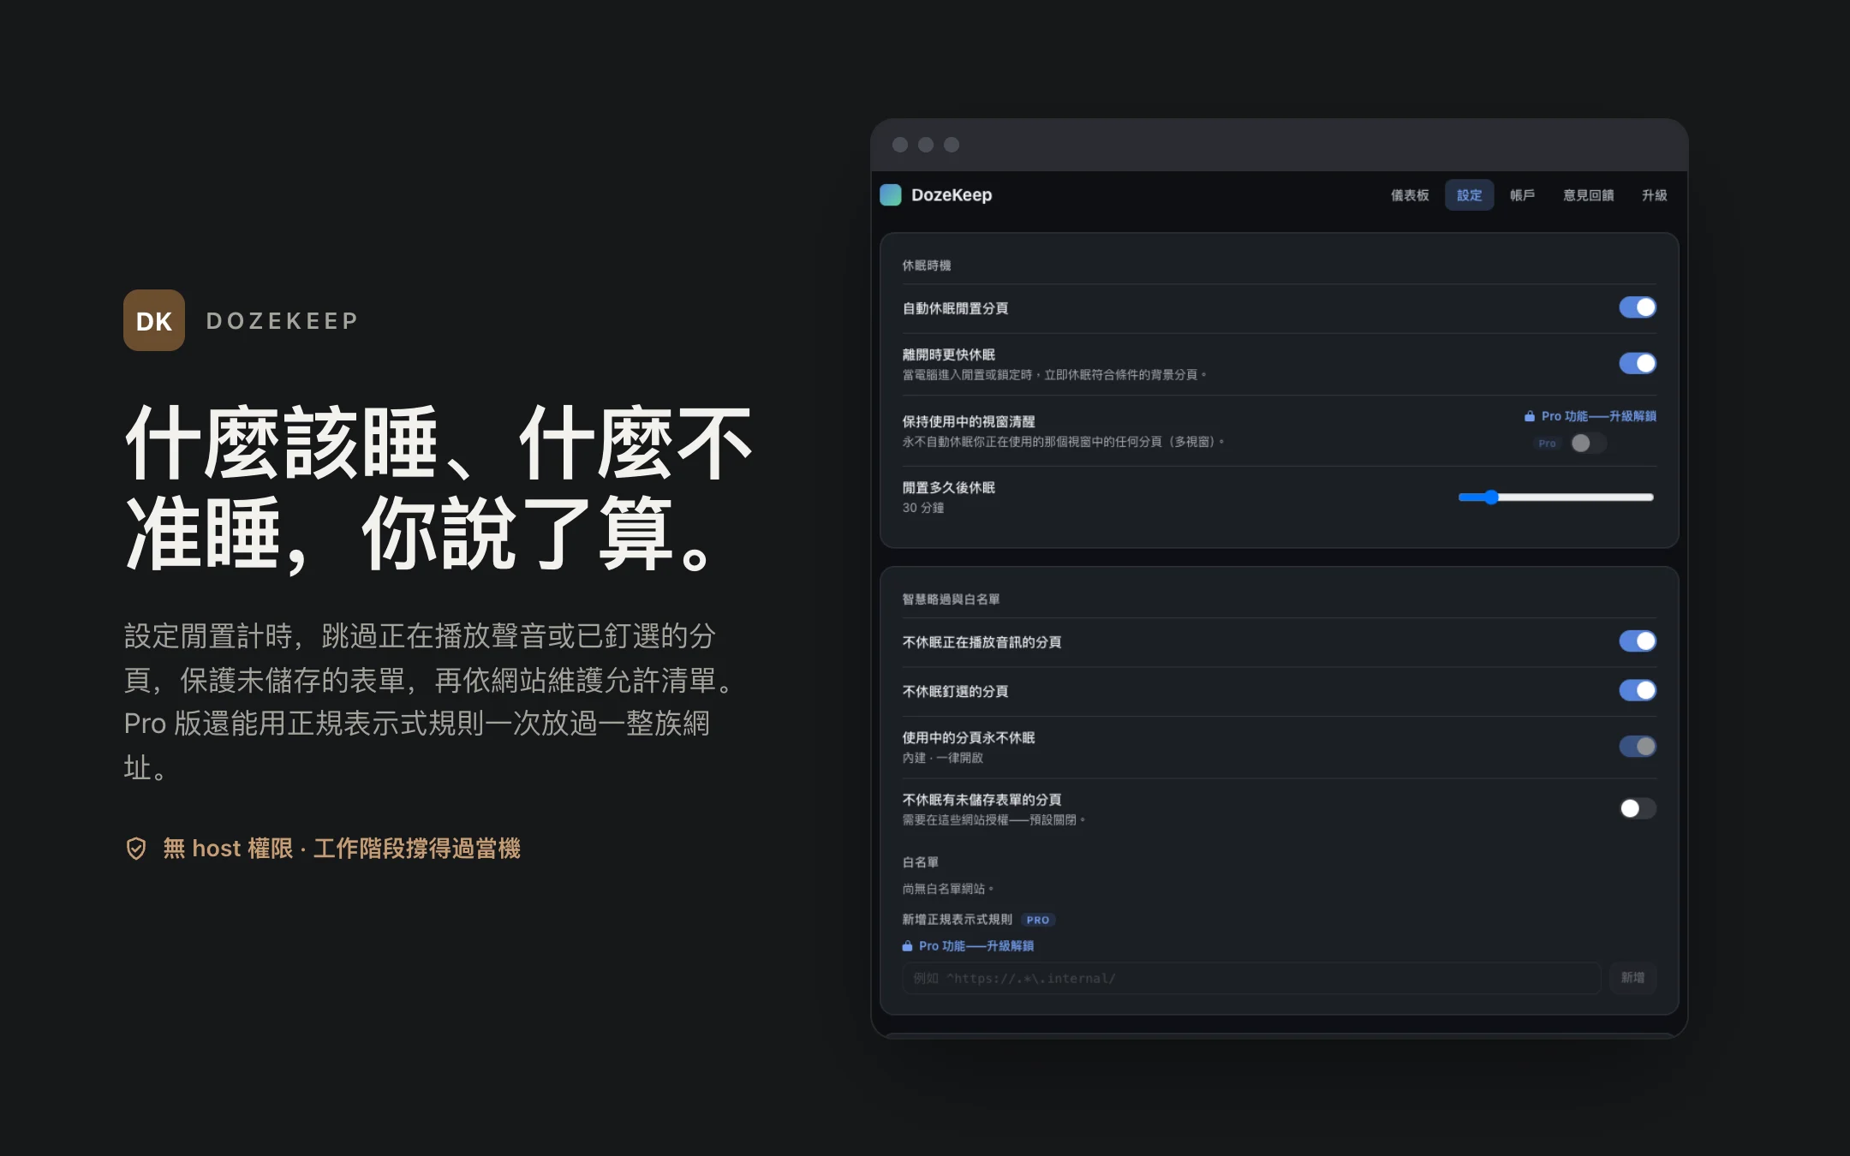
Task: Turn off 不休眠正在播放音訊的分頁
Action: 1638,641
